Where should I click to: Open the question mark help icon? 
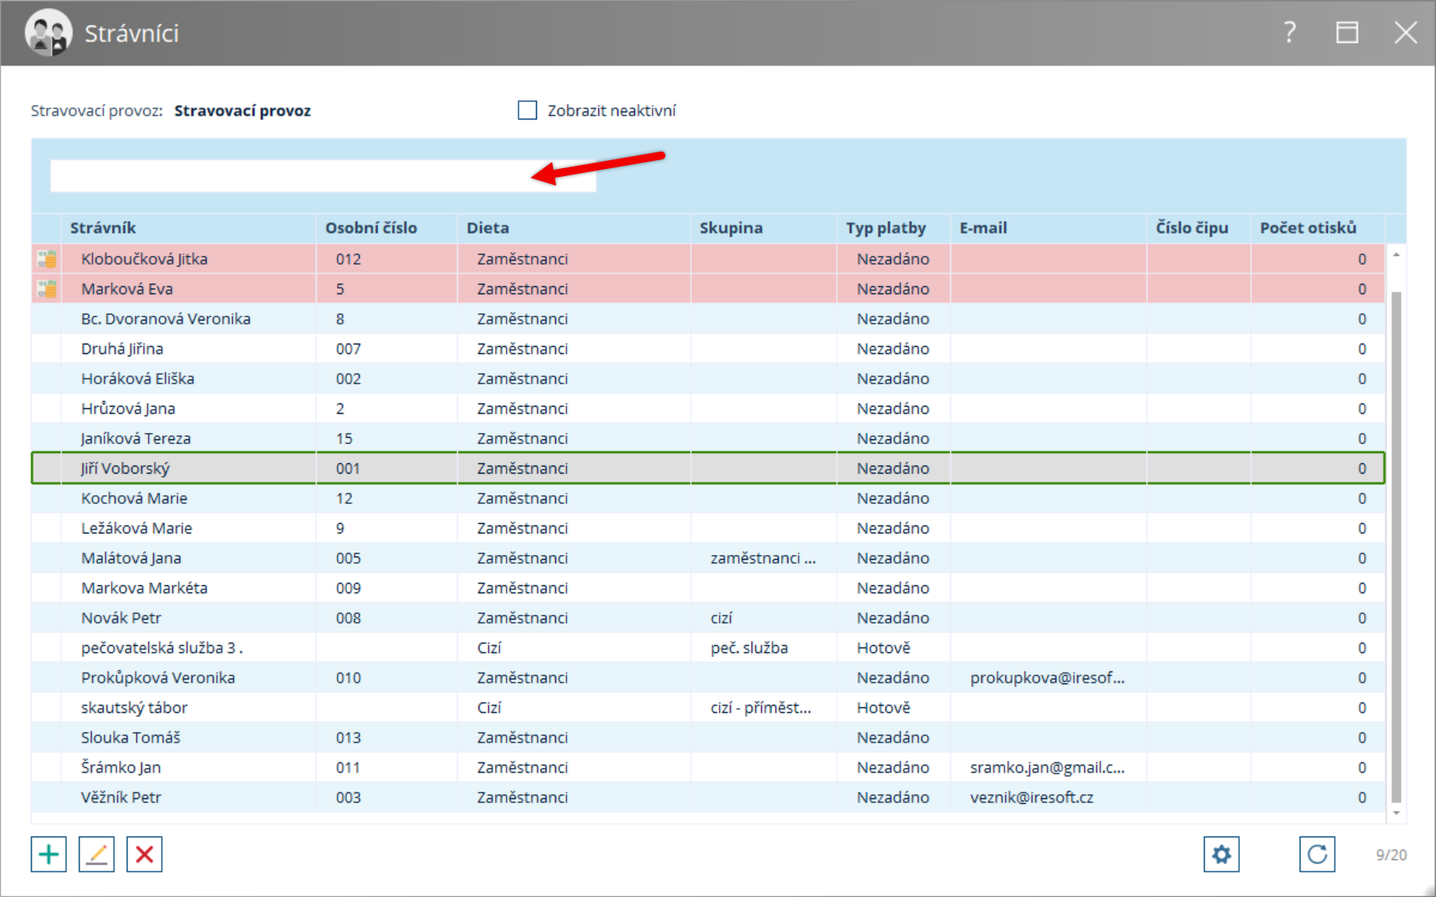[x=1290, y=33]
